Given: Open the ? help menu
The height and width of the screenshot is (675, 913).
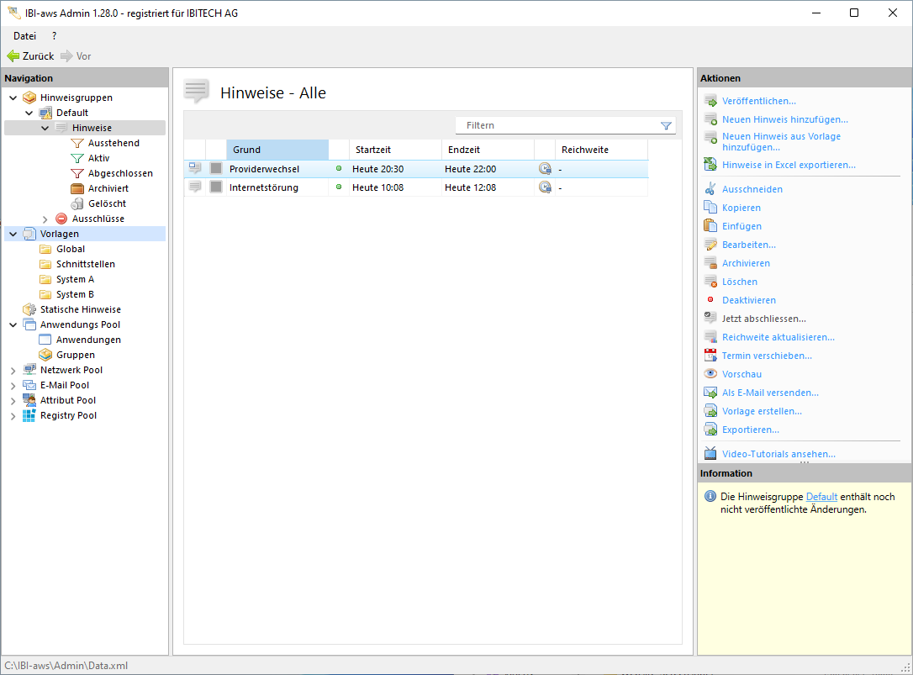Looking at the screenshot, I should point(54,36).
